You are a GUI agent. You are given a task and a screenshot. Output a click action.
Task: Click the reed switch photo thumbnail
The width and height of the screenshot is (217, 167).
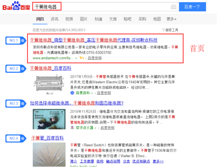coord(49,154)
